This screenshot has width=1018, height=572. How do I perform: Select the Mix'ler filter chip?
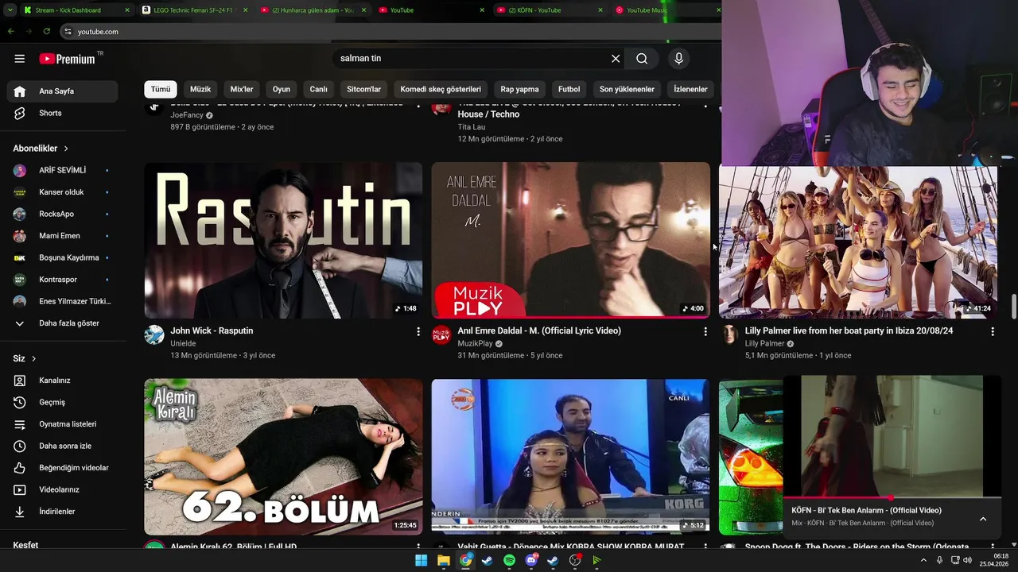click(x=242, y=89)
